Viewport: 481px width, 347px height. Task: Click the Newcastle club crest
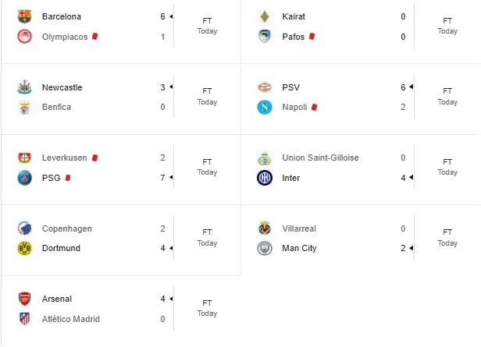(24, 87)
